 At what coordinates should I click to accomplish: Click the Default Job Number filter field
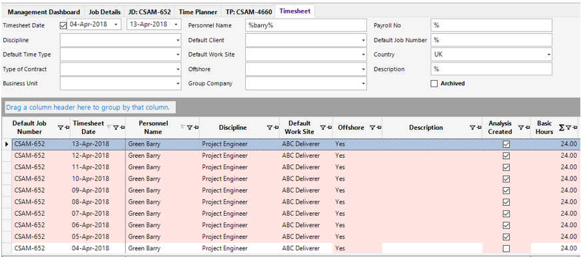click(491, 40)
